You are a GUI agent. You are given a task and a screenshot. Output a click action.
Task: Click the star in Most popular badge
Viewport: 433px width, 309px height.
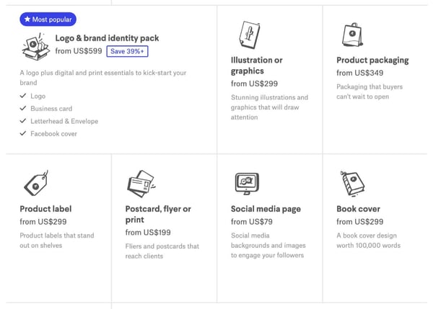coord(26,19)
